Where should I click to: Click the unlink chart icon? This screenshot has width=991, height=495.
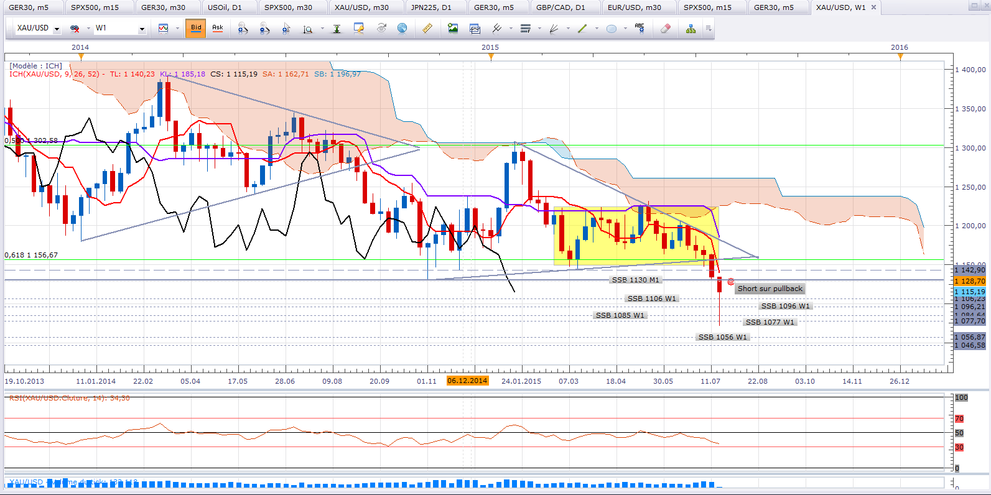click(x=75, y=29)
